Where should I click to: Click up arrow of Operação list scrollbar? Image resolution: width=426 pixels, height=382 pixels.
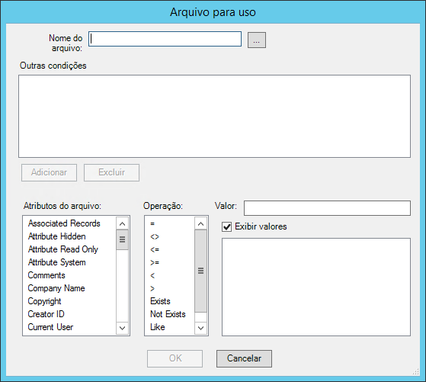tap(200, 223)
